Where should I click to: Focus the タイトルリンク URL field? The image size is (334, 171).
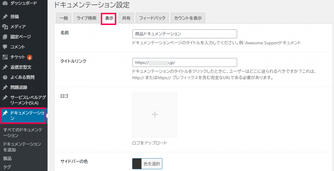click(x=185, y=63)
